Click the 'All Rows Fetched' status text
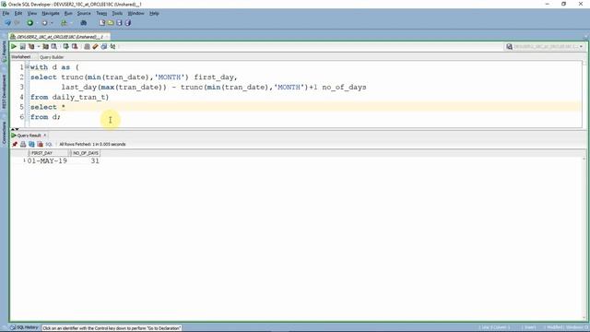 (x=92, y=145)
